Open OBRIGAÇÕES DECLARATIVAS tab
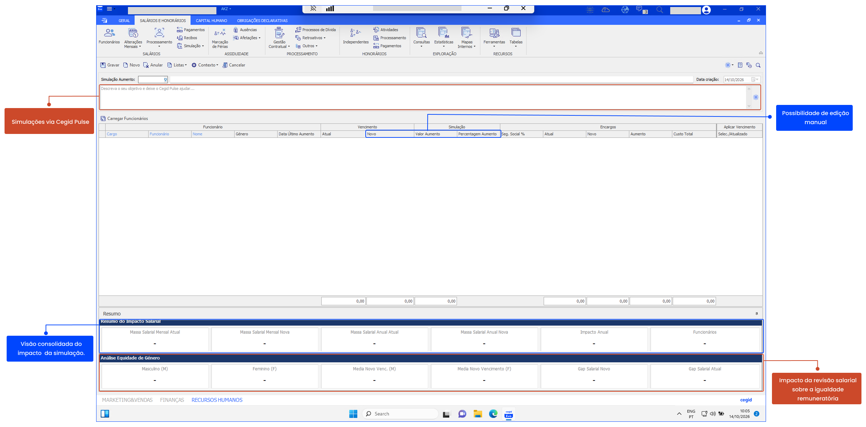The image size is (866, 427). (262, 21)
